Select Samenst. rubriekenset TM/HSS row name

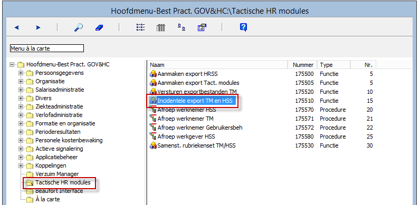click(197, 145)
